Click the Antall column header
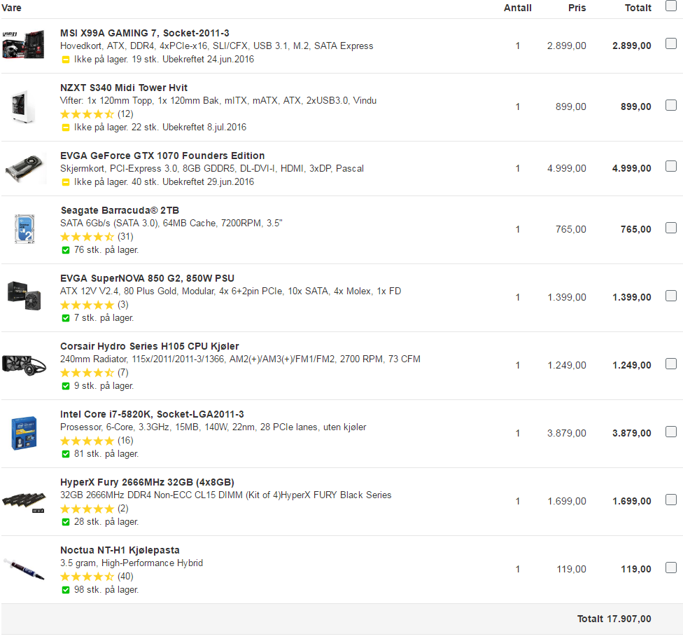The height and width of the screenshot is (639, 683). (517, 8)
